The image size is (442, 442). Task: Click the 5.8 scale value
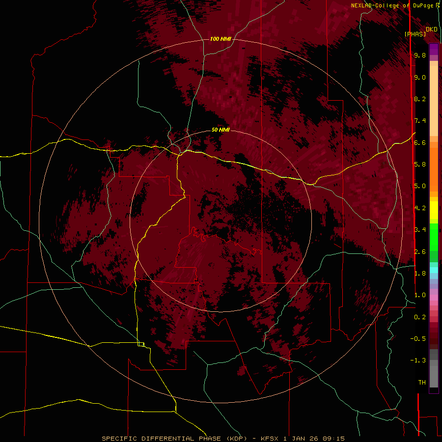(420, 165)
